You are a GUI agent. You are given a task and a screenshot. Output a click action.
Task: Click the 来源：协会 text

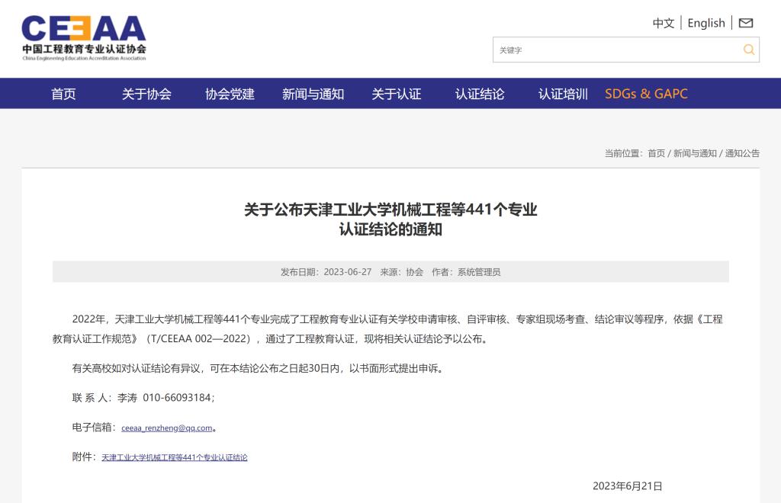click(401, 271)
